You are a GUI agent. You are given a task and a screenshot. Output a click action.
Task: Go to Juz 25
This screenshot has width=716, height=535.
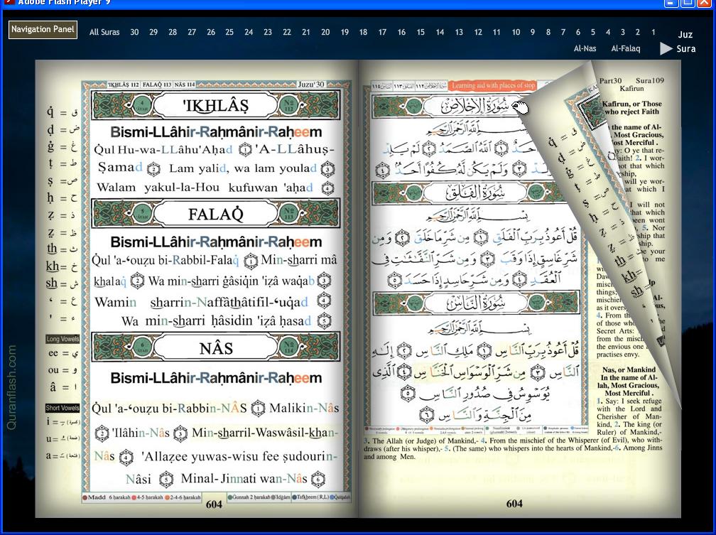pyautogui.click(x=229, y=33)
